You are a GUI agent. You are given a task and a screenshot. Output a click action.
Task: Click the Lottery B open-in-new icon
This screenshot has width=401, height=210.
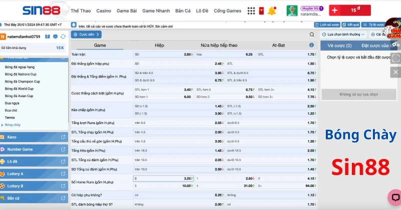63,186
